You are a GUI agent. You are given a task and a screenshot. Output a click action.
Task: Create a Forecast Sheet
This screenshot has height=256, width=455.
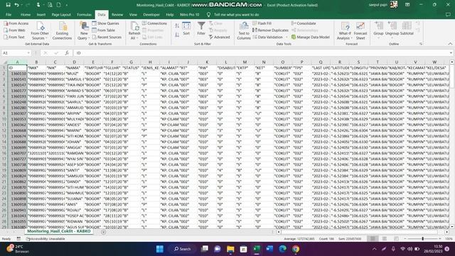coord(360,31)
